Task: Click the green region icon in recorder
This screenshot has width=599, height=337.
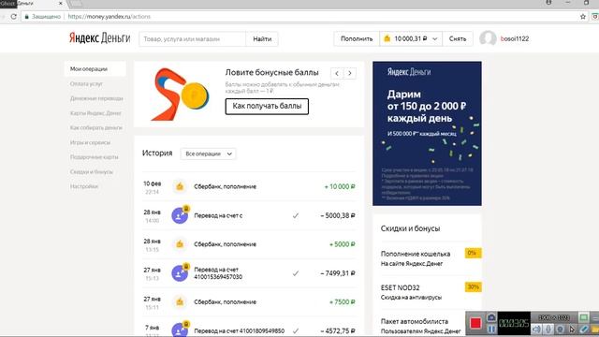Action: coord(584,317)
